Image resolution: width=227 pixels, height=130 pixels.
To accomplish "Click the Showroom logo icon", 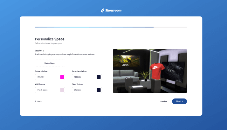I will click(103, 10).
